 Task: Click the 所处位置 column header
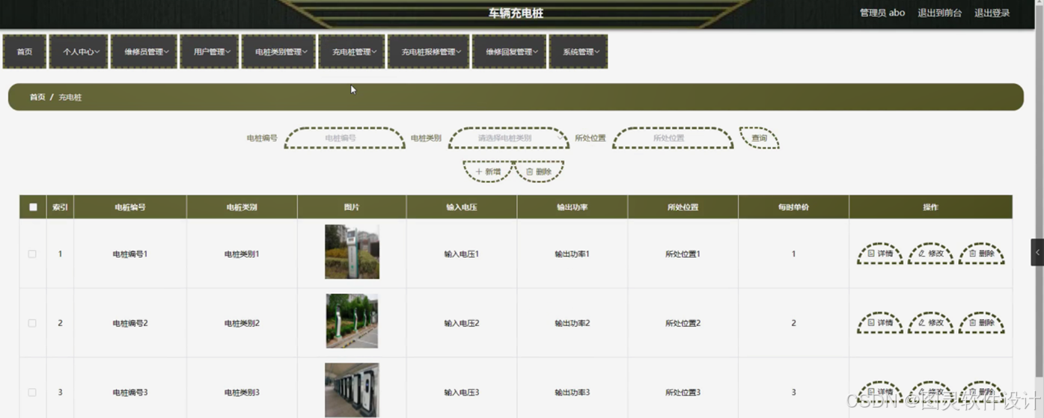(683, 207)
